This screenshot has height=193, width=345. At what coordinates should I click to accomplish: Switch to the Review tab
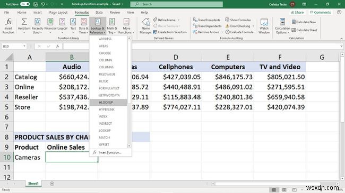(115, 13)
